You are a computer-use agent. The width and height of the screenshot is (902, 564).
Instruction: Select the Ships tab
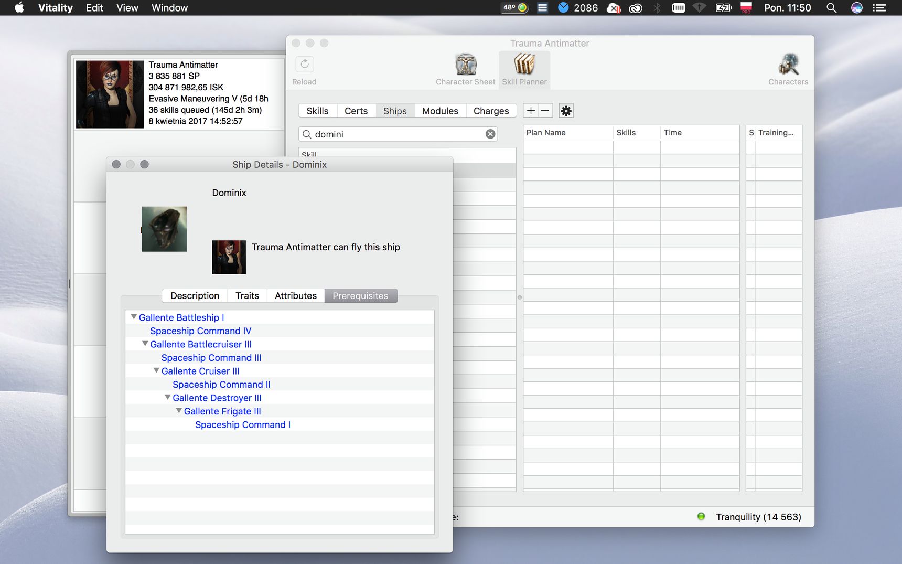[395, 111]
